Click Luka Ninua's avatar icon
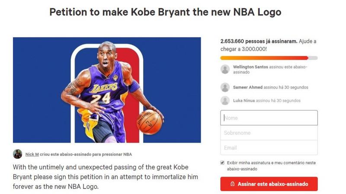The height and width of the screenshot is (194, 346). [x=225, y=101]
